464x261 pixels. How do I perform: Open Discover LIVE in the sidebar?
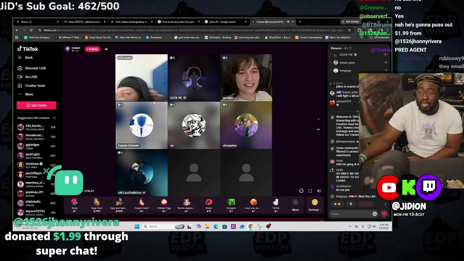[32, 68]
